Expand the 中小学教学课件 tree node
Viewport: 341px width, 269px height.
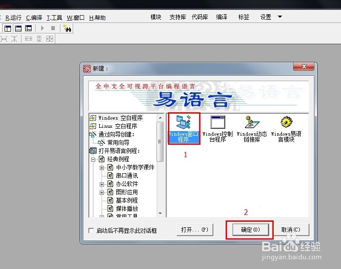(x=102, y=168)
